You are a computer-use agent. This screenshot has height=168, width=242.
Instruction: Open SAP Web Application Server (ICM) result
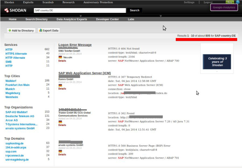coord(84,73)
